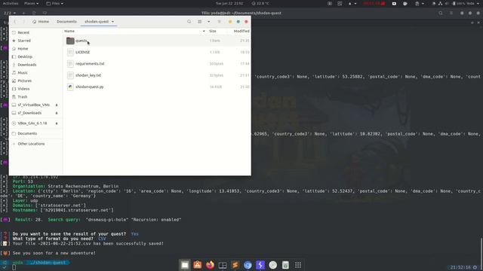483x271 pixels.
Task: Sort by Name column header
Action: coord(69,31)
